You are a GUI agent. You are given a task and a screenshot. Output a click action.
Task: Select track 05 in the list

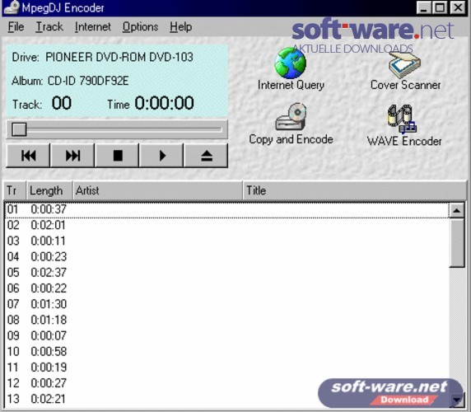(x=226, y=273)
